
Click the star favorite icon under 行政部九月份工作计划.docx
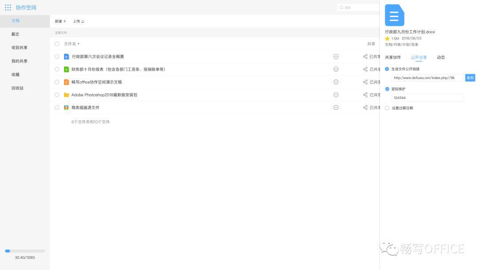click(x=387, y=39)
